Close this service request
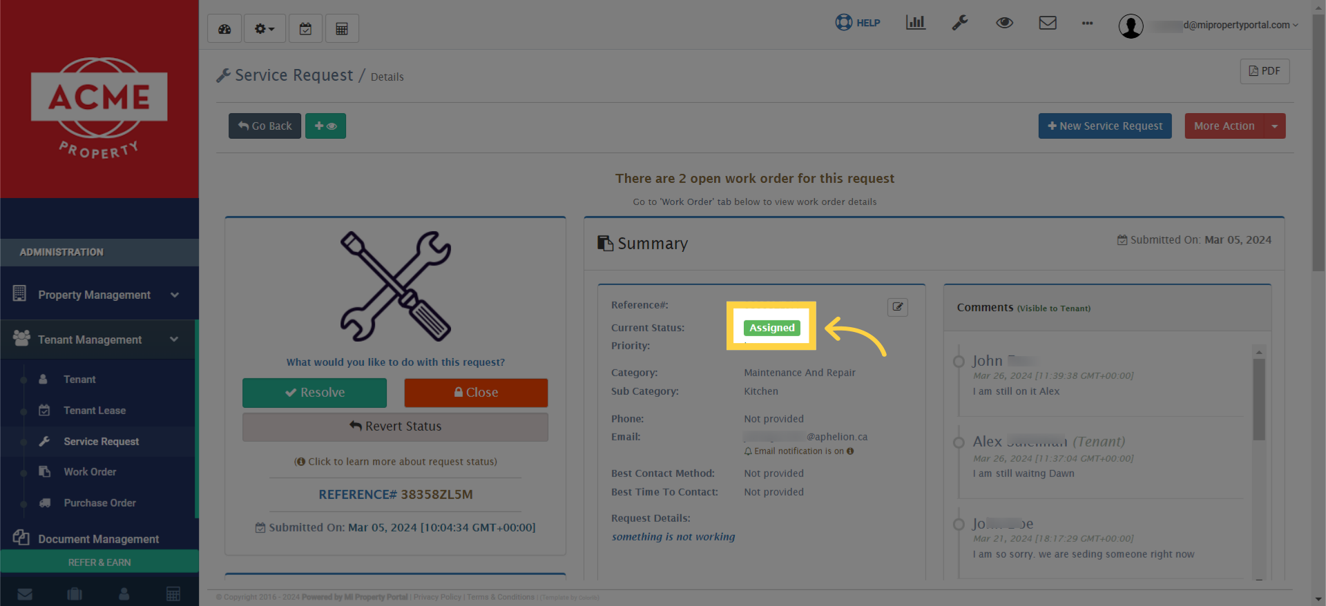Viewport: 1326px width, 606px height. [476, 392]
